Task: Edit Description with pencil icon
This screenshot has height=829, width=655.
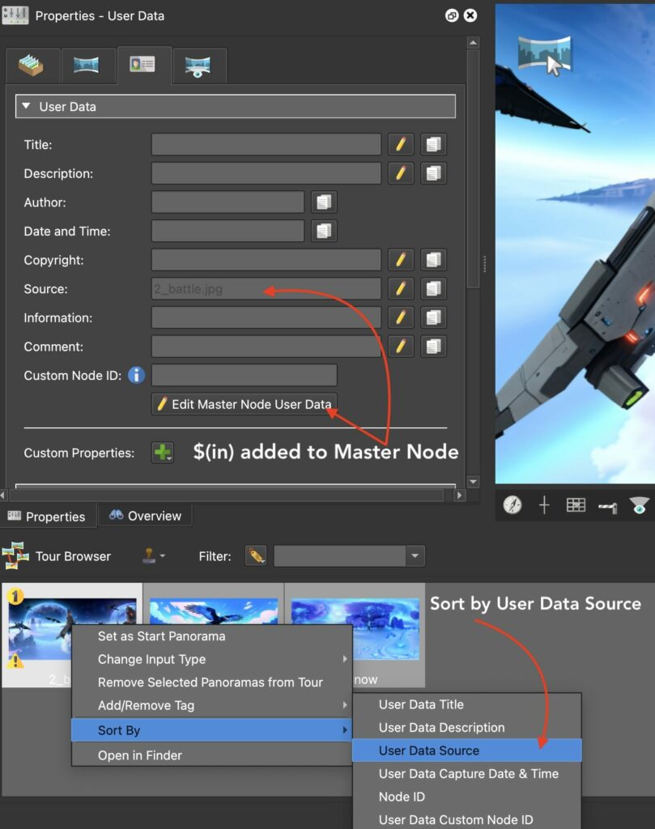Action: tap(401, 173)
